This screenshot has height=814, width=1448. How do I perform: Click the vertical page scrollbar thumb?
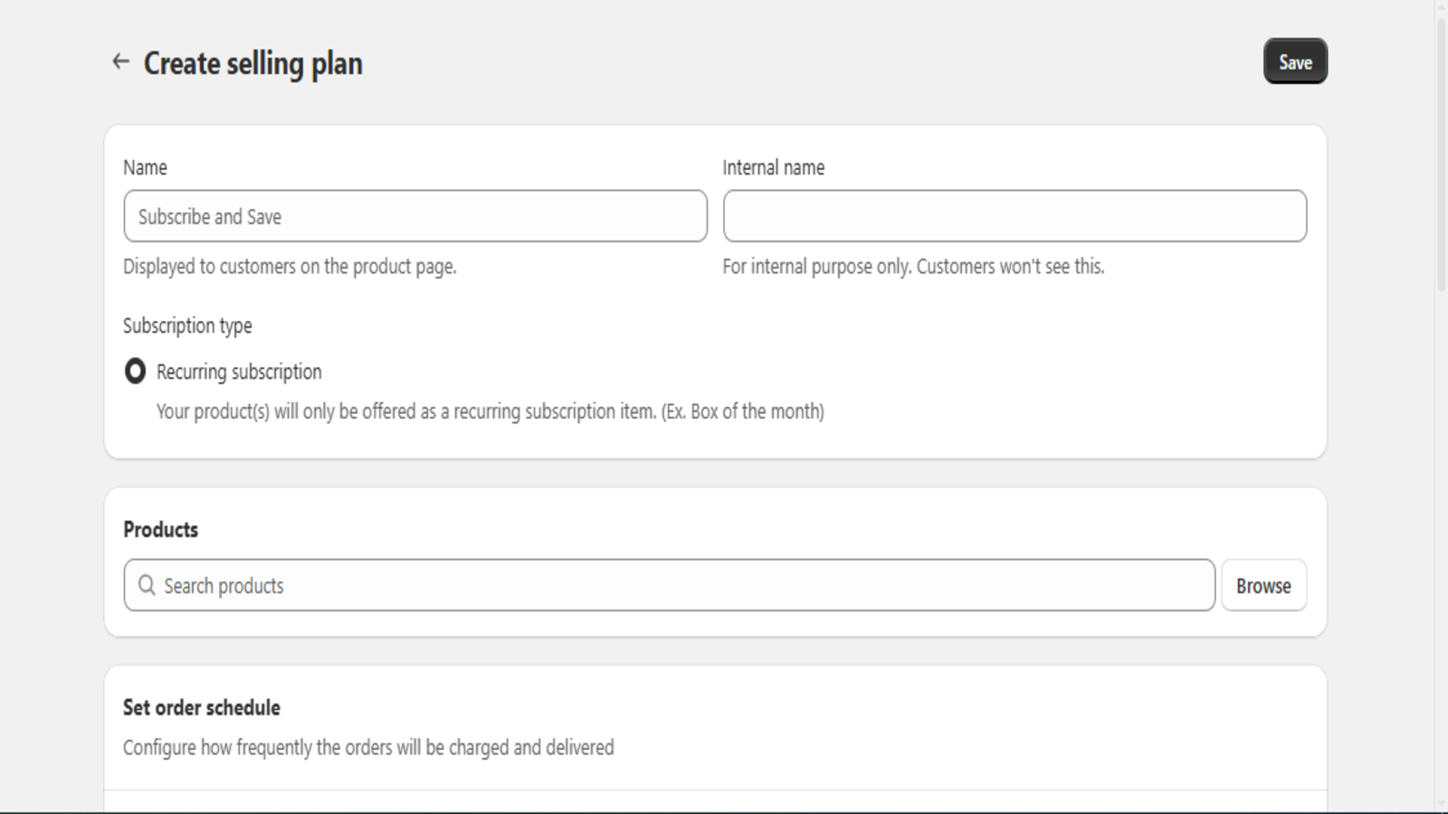coord(1441,154)
